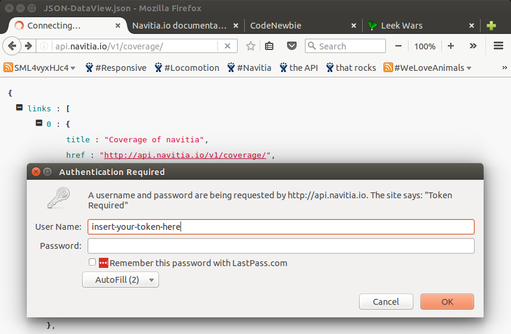Zoom out with the minus button
511x334 pixels.
click(398, 46)
